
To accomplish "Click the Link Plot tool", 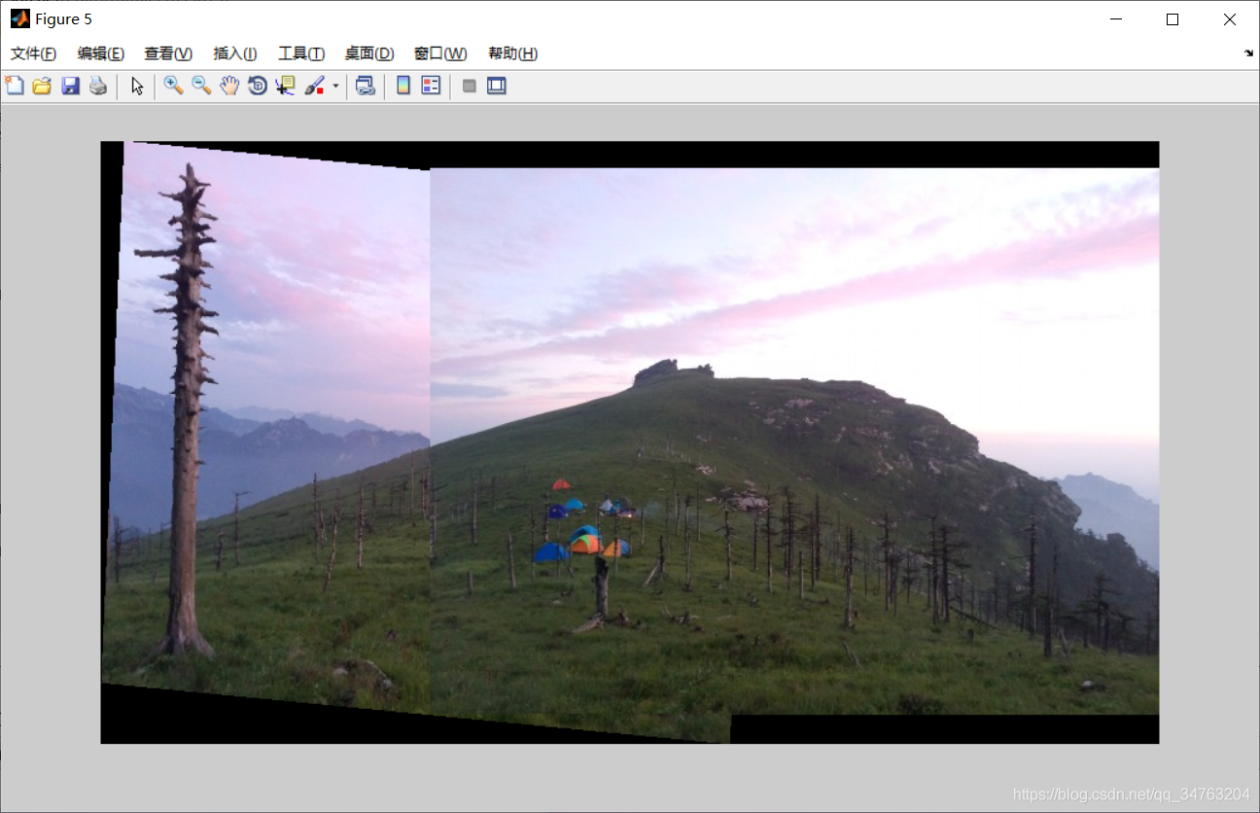I will pyautogui.click(x=366, y=86).
